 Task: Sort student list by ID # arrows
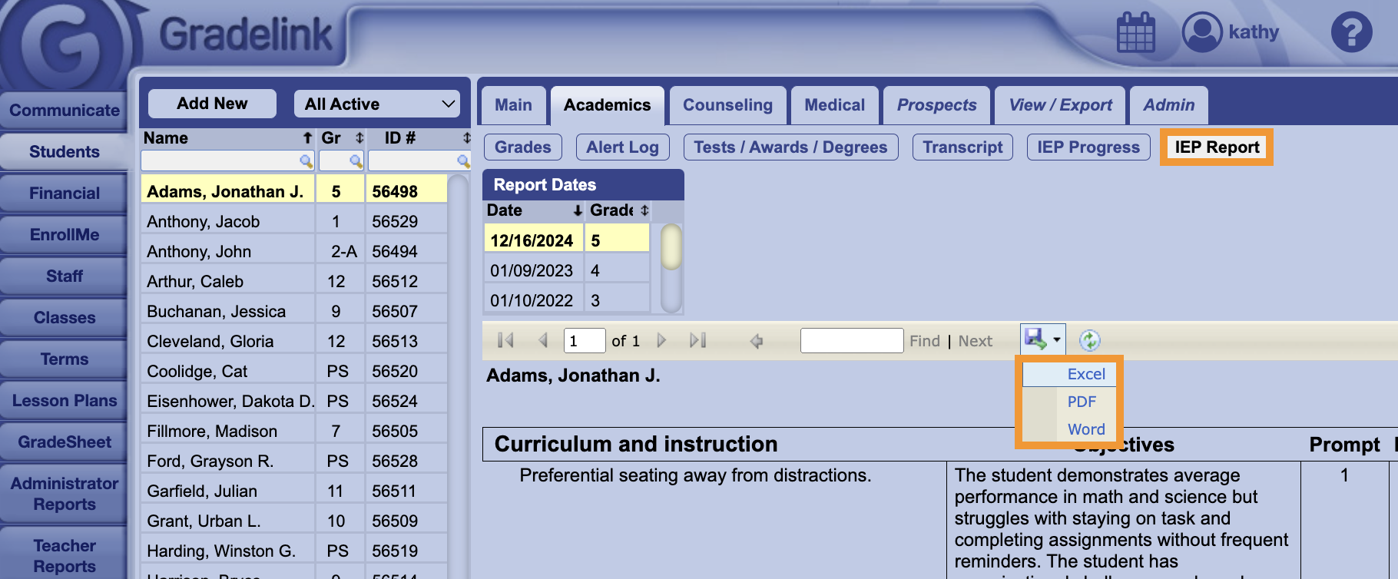[x=466, y=138]
